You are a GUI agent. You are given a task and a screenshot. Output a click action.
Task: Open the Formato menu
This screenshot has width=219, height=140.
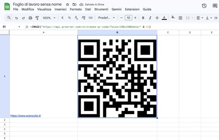76,9
